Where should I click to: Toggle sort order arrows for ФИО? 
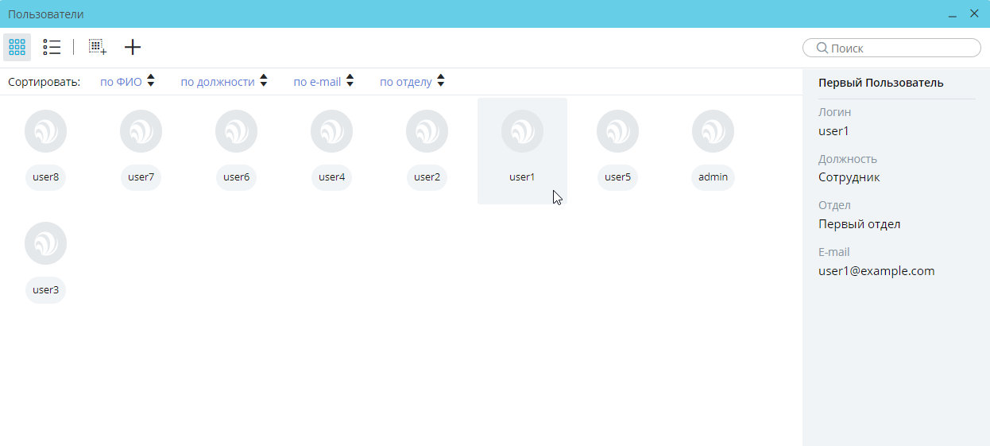[x=151, y=81]
